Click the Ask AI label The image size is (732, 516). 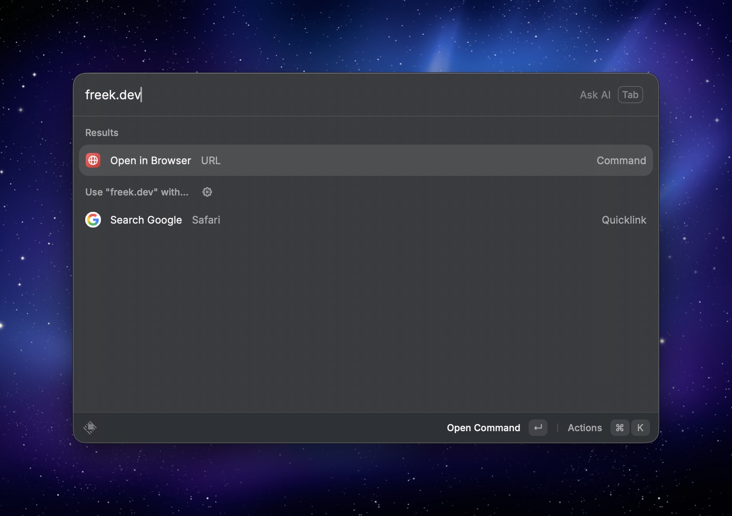(x=595, y=95)
